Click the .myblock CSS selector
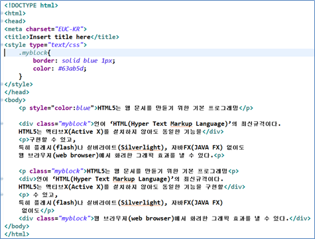Viewport: 315px width, 239px height. [x=33, y=53]
